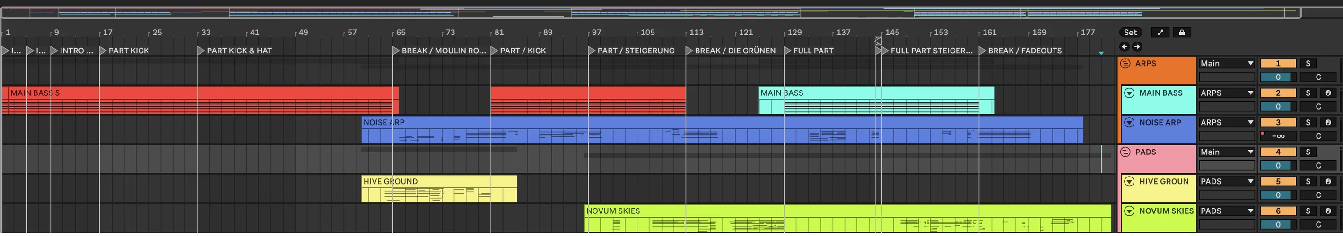Solo the NOISE ARP track
Viewport: 1343px width, 236px height.
(x=1308, y=123)
